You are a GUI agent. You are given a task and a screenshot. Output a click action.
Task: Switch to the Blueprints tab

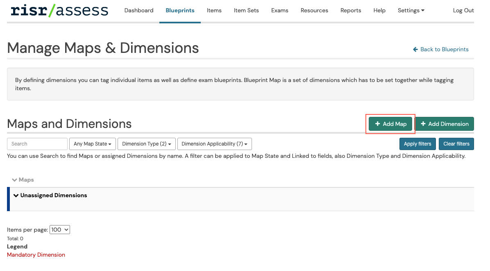pos(180,11)
